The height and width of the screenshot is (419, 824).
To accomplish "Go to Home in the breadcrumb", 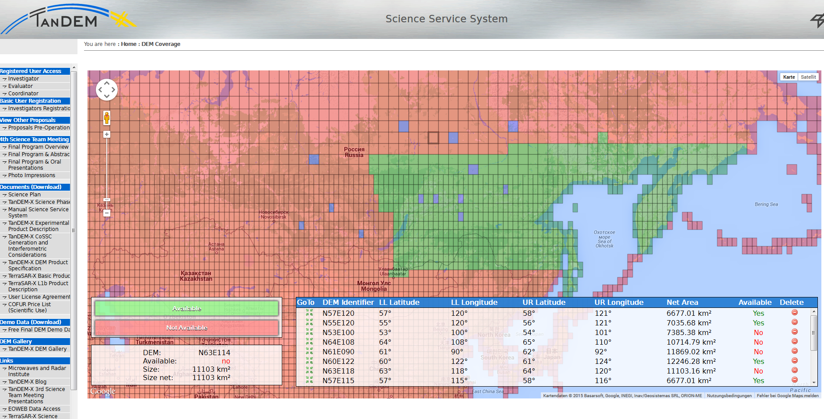I will coord(129,44).
